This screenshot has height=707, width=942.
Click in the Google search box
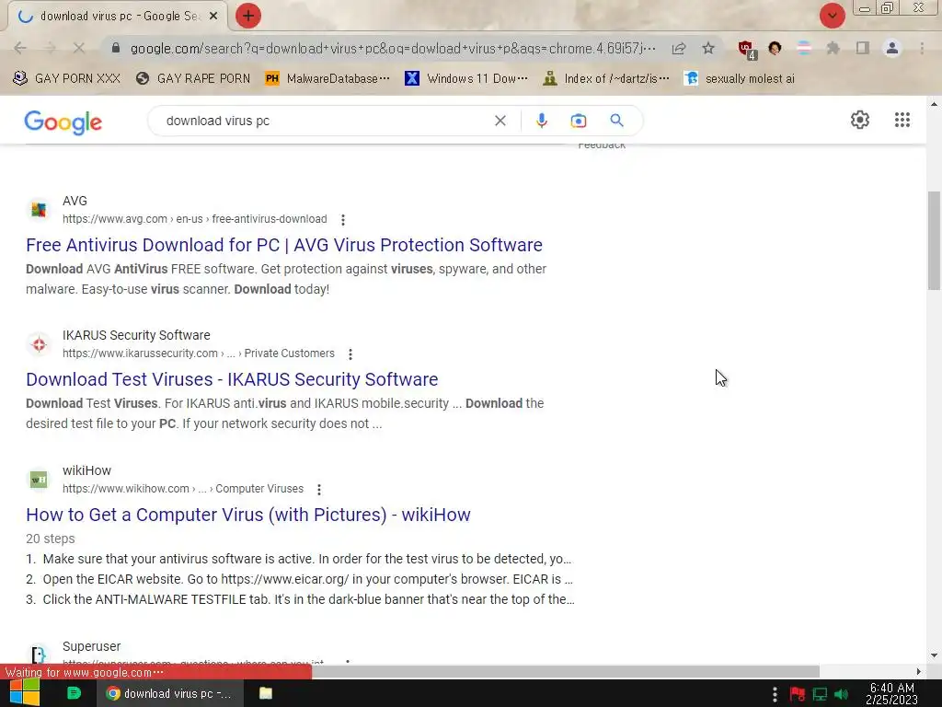pos(325,121)
